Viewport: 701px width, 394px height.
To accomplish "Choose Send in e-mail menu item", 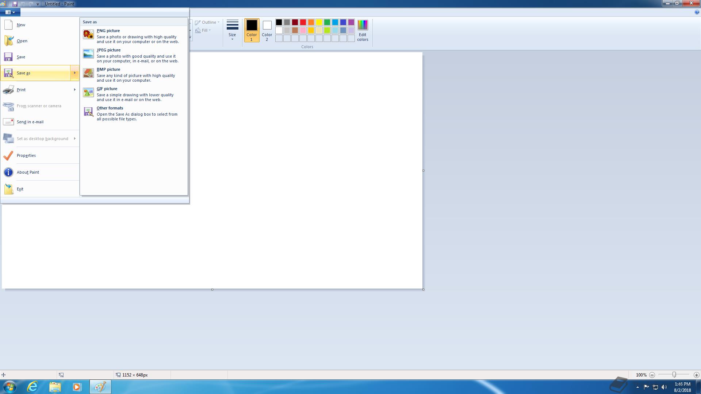I will (x=40, y=122).
